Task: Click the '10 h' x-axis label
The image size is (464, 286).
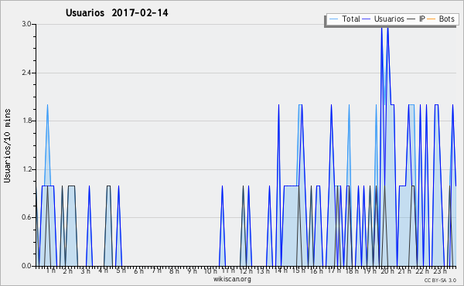Action: (x=210, y=271)
